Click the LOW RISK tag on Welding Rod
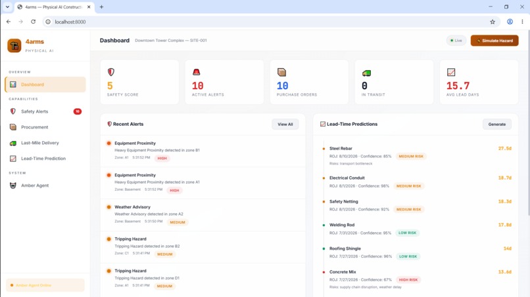530x297 pixels. (407, 233)
